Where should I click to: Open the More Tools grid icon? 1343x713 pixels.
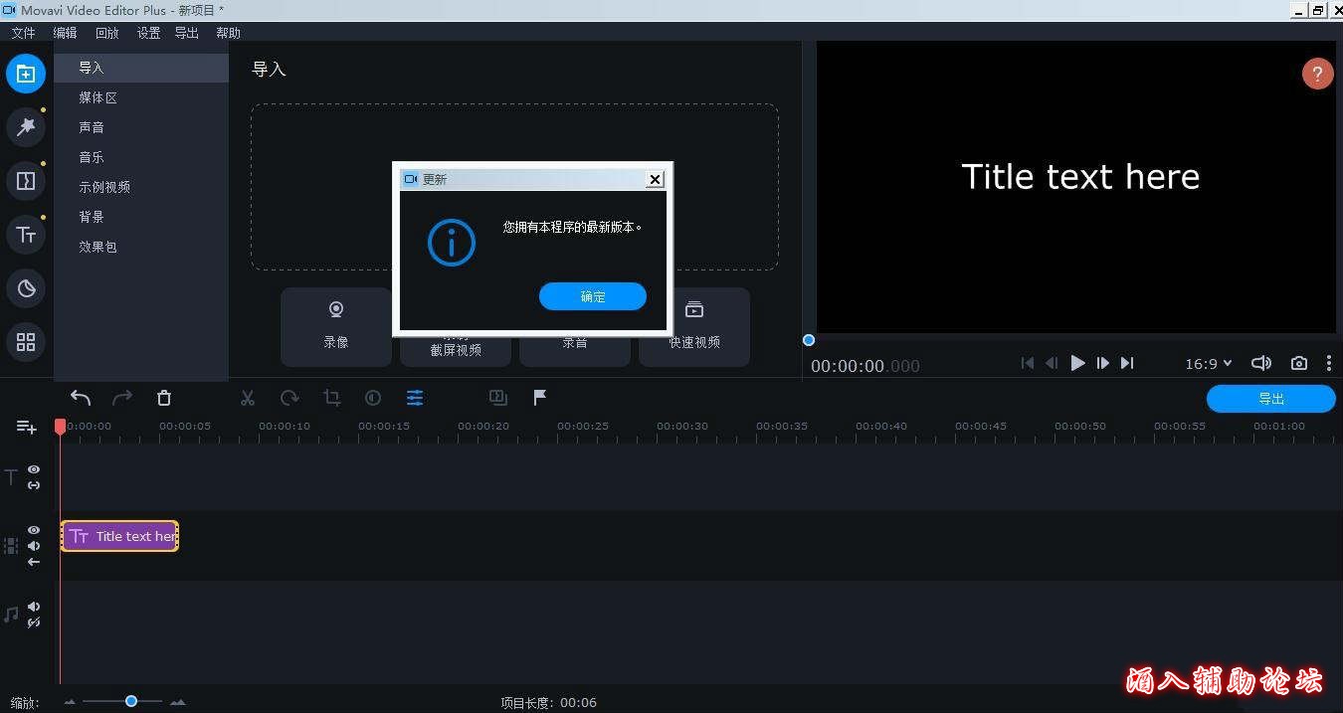click(26, 342)
